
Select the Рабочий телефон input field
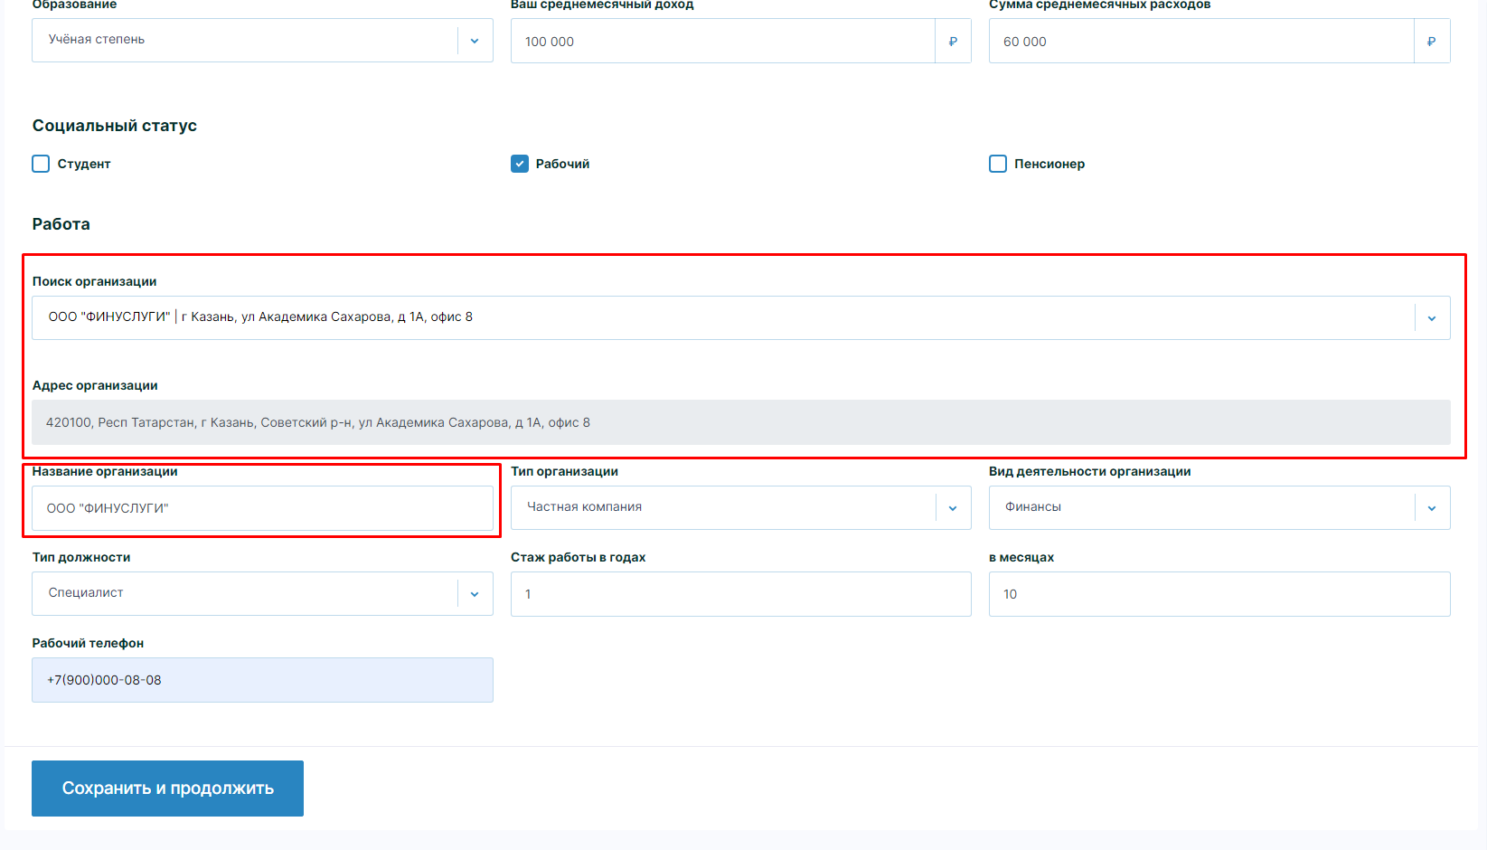(262, 680)
